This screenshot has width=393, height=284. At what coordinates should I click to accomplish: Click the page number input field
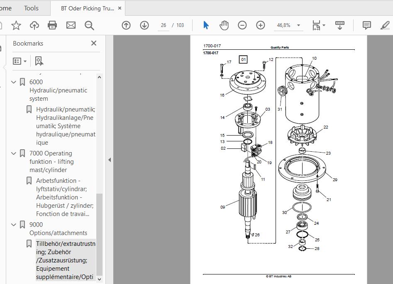tap(164, 25)
